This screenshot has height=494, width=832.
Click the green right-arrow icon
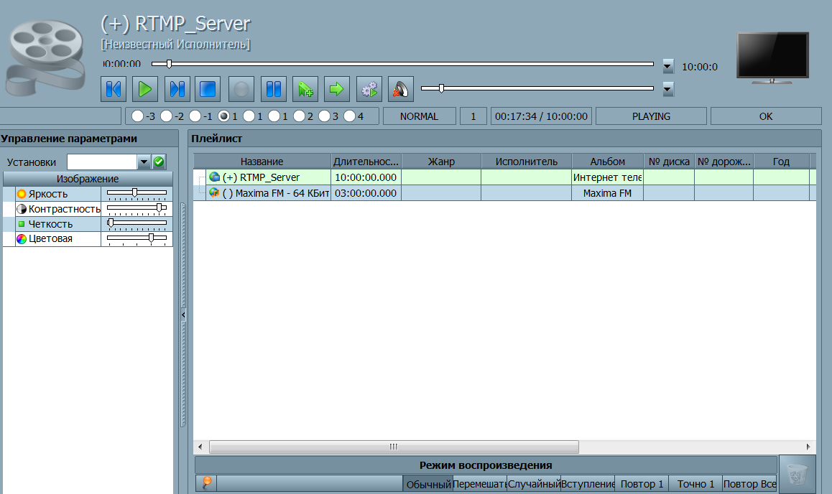(336, 89)
